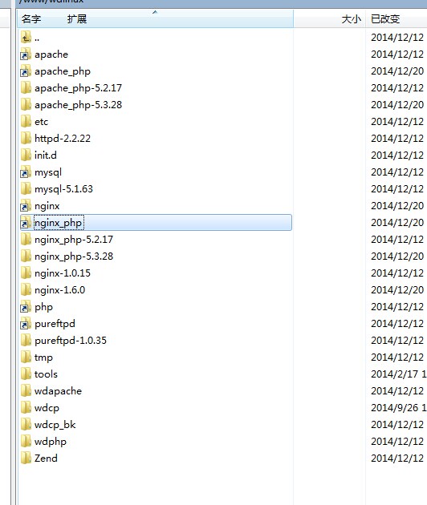Select the wdcp folder icon
The image size is (427, 505).
tap(26, 407)
